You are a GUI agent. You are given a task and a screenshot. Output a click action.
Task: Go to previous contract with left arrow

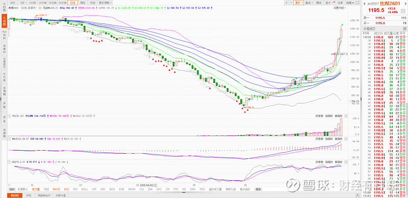point(364,4)
